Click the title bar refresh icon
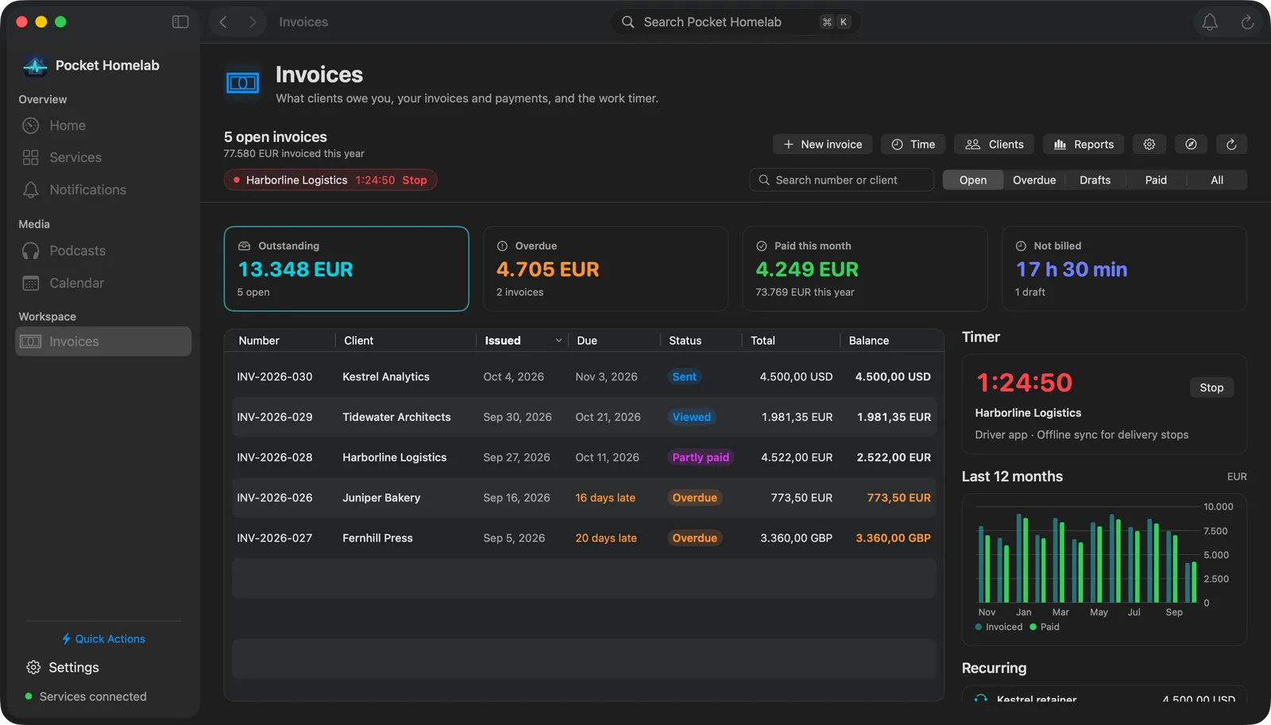This screenshot has width=1271, height=725. point(1247,22)
